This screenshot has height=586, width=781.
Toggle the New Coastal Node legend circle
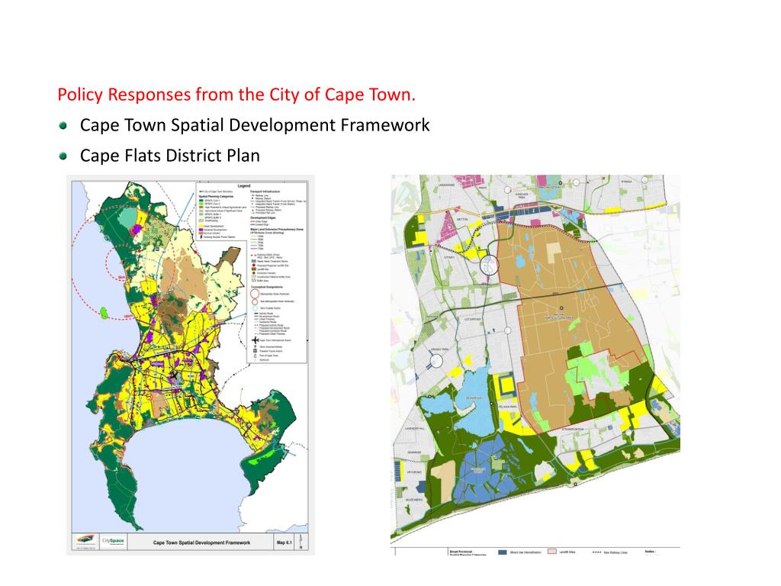click(x=254, y=308)
